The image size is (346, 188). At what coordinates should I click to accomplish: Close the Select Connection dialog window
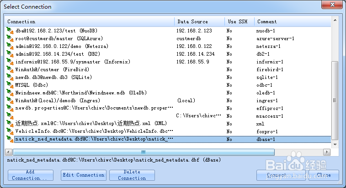point(332,5)
